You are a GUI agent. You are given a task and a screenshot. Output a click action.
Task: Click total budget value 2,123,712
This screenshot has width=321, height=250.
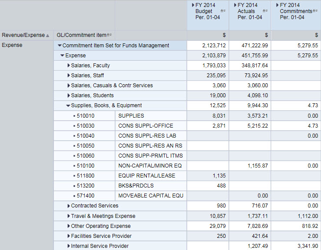pyautogui.click(x=214, y=46)
